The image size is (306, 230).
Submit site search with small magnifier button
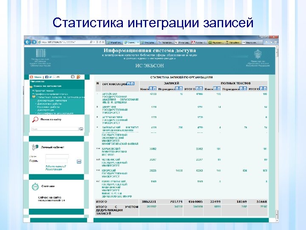pyautogui.click(x=81, y=129)
